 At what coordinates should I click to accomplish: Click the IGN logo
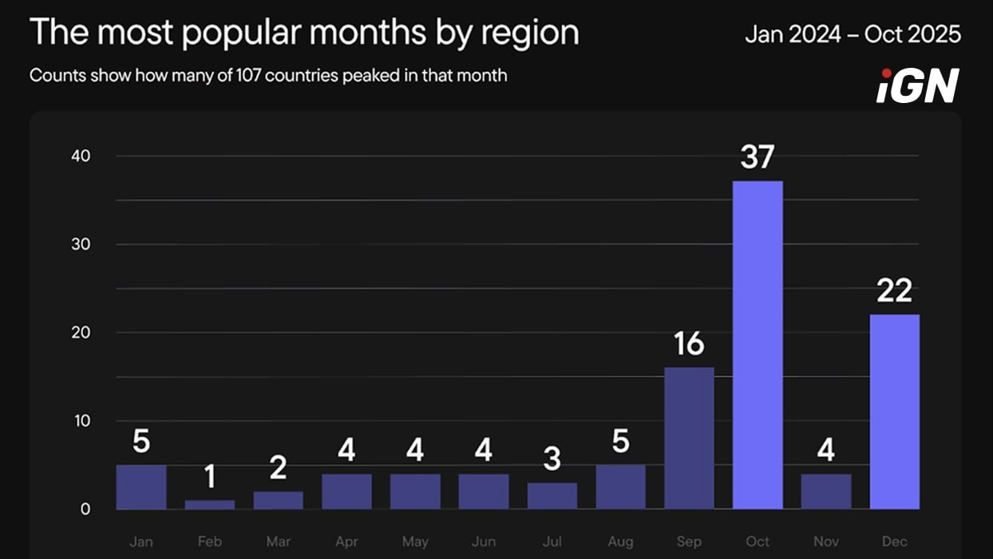917,86
